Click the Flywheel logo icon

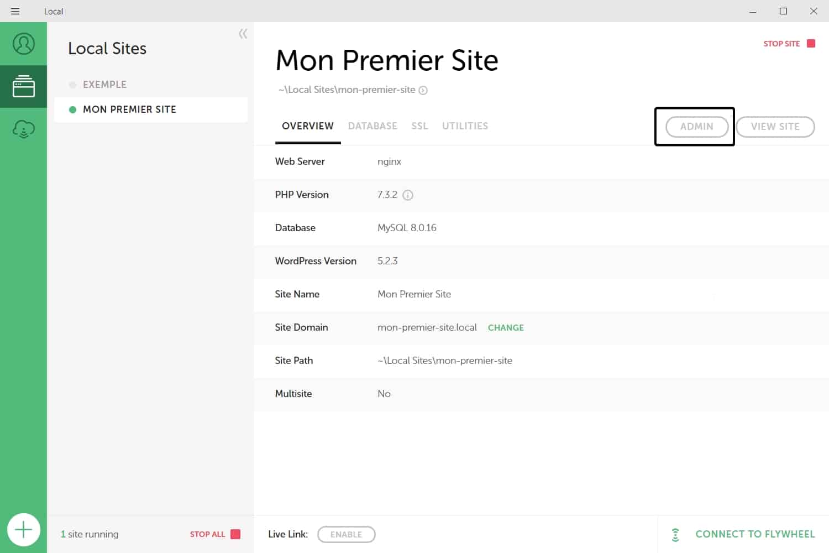(675, 535)
